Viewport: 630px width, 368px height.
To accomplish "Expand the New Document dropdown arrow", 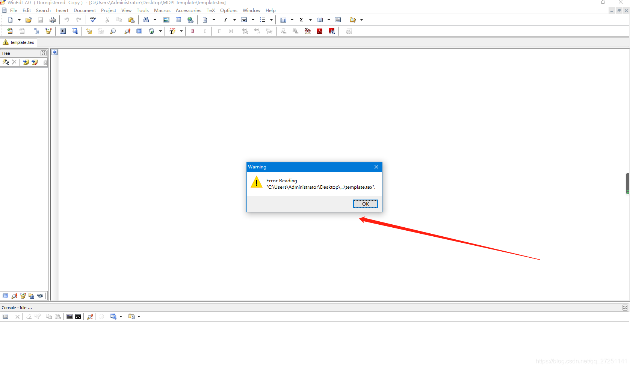I will (x=19, y=20).
